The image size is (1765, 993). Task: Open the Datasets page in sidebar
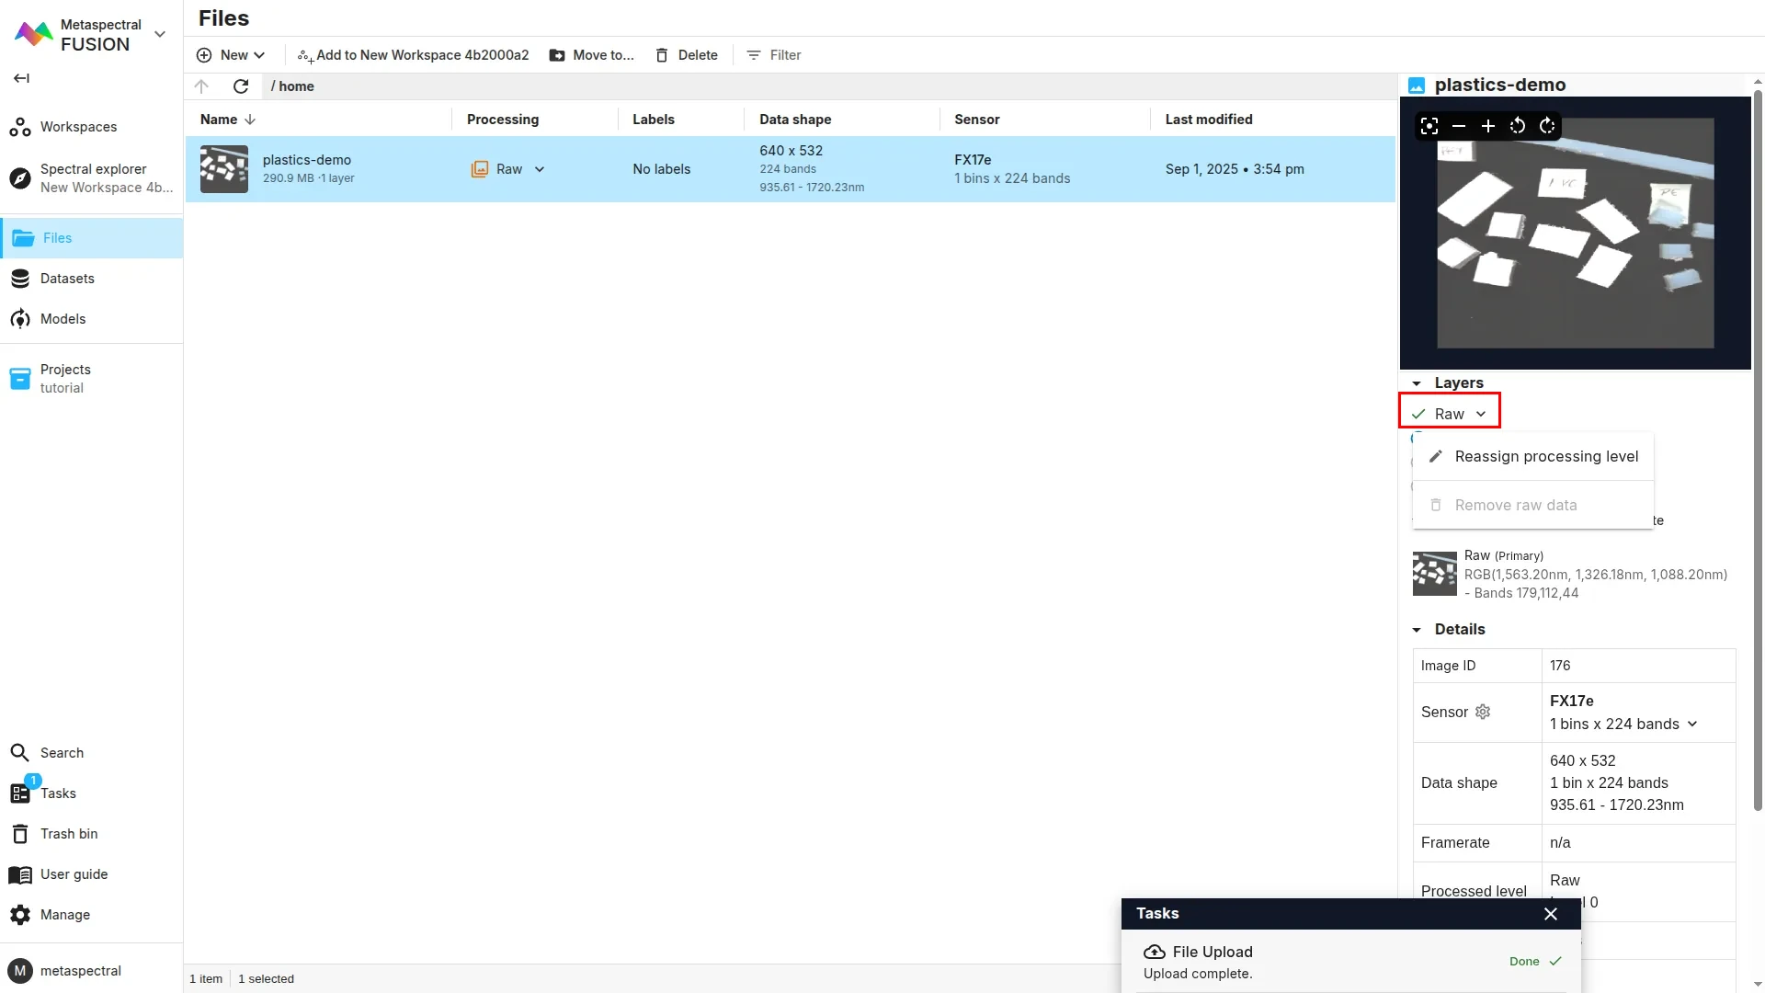pyautogui.click(x=66, y=278)
